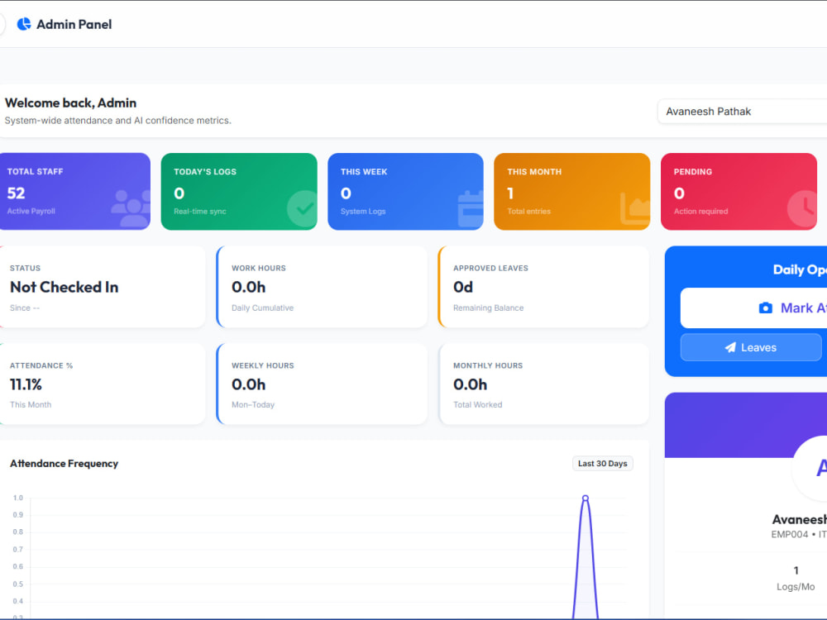
Task: Click the camera icon in Mark Attendance button
Action: click(765, 308)
